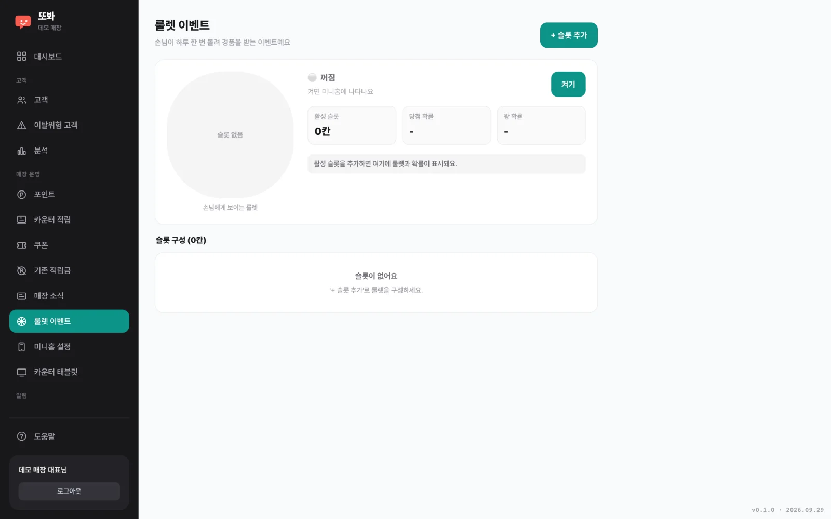
Task: Click the 분석 bar chart icon
Action: tap(21, 151)
